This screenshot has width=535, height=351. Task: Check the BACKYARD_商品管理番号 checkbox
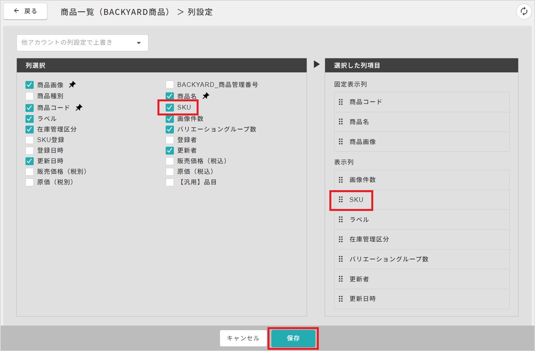click(x=170, y=85)
